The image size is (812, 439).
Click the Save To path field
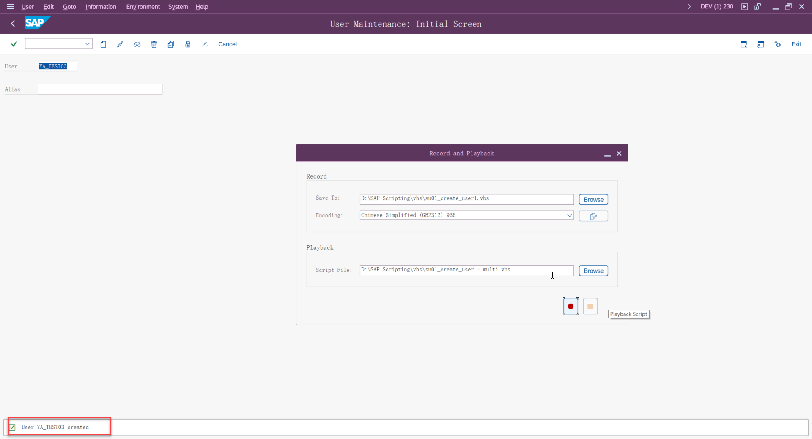pyautogui.click(x=466, y=199)
